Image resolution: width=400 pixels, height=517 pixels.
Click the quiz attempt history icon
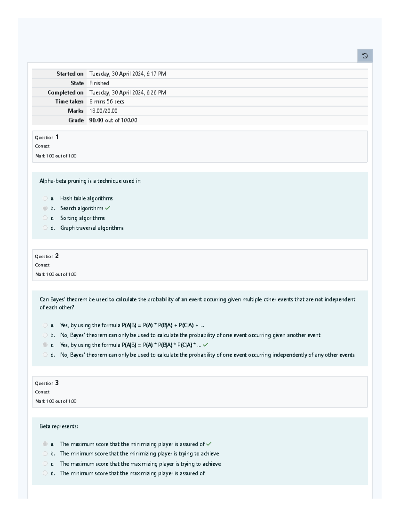pos(366,56)
